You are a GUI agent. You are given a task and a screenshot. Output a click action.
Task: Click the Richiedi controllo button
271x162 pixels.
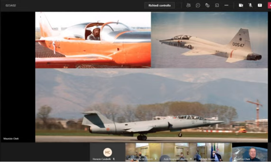(160, 5)
